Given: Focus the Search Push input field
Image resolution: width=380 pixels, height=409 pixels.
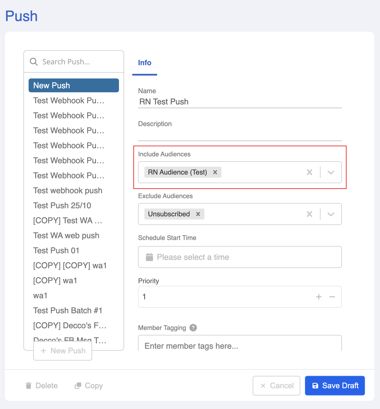Looking at the screenshot, I should [78, 62].
